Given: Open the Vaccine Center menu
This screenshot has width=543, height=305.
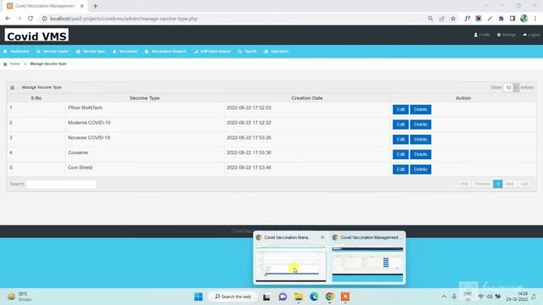Looking at the screenshot, I should (53, 51).
